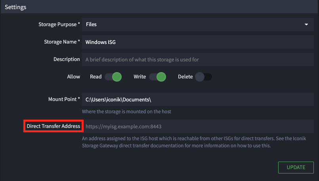Click the Storage Name label
The height and width of the screenshot is (181, 319).
[x=62, y=42]
